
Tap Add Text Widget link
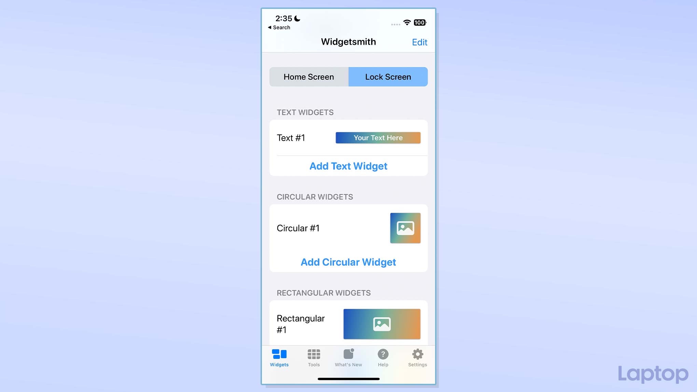(x=348, y=166)
